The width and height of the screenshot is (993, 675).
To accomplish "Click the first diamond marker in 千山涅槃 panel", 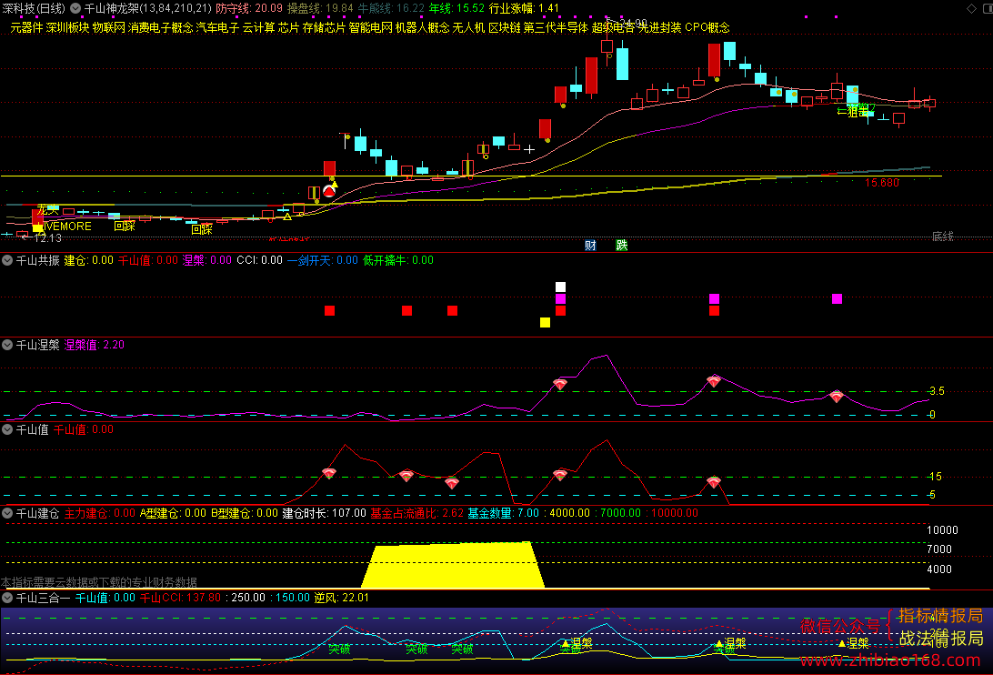I will [x=560, y=384].
